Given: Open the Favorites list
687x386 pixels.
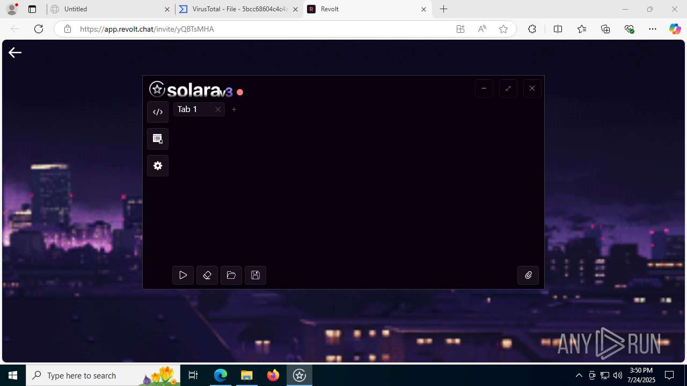Looking at the screenshot, I should (x=582, y=29).
